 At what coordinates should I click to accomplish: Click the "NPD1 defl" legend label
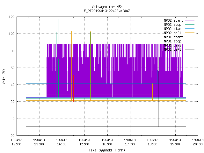172,50
